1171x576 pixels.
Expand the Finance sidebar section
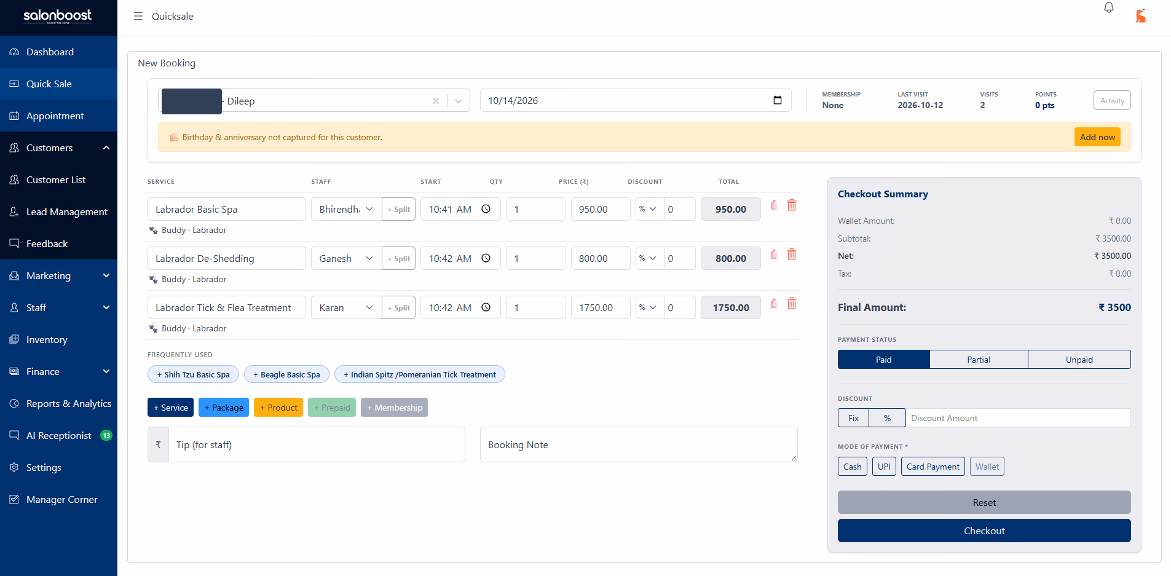(106, 371)
